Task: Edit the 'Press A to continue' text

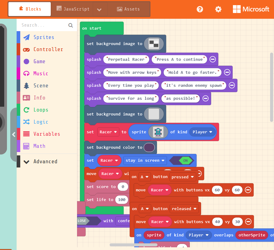Action: pyautogui.click(x=179, y=59)
